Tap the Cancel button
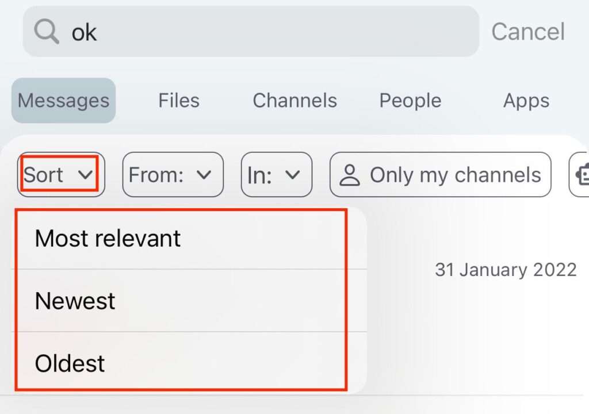The image size is (589, 414). (x=528, y=32)
